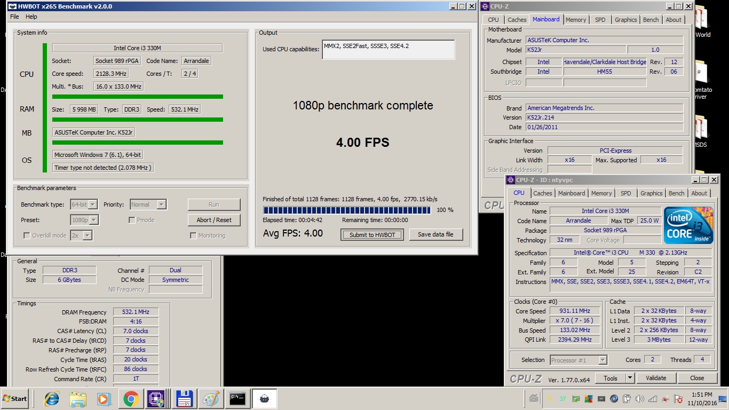Screen dimensions: 729x410
Task: Open Paint palette icon in taskbar
Action: [211, 399]
